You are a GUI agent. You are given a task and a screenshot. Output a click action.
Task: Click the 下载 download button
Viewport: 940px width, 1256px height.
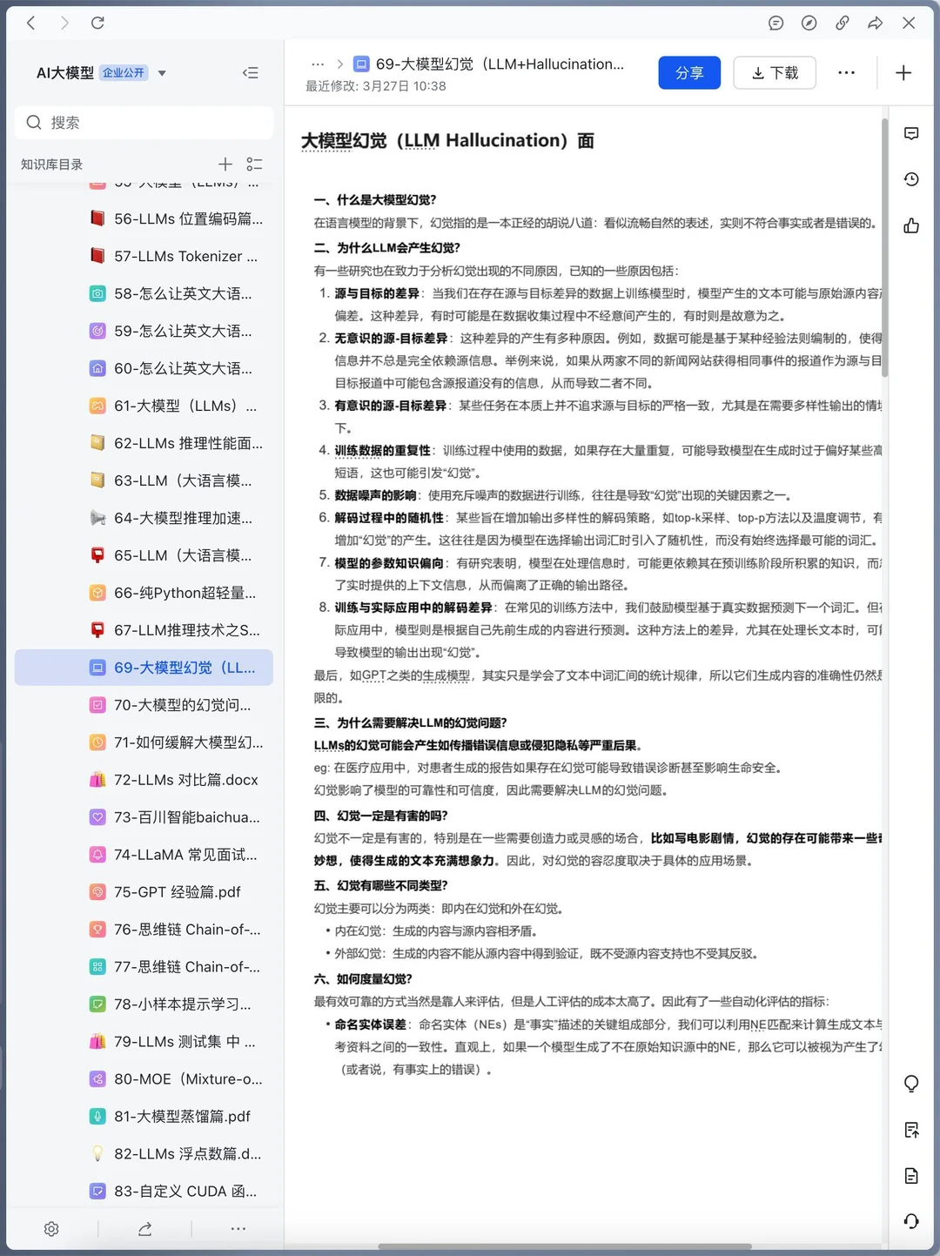pos(774,72)
